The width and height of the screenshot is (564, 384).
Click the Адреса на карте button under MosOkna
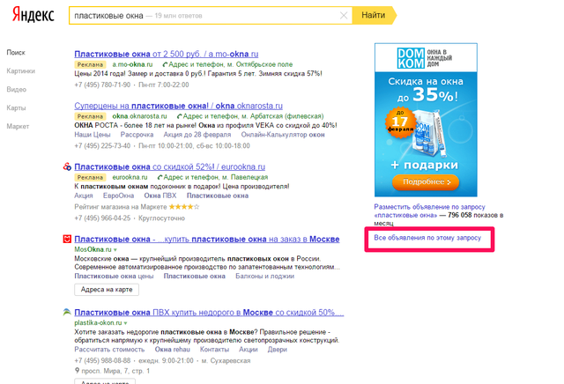(107, 290)
